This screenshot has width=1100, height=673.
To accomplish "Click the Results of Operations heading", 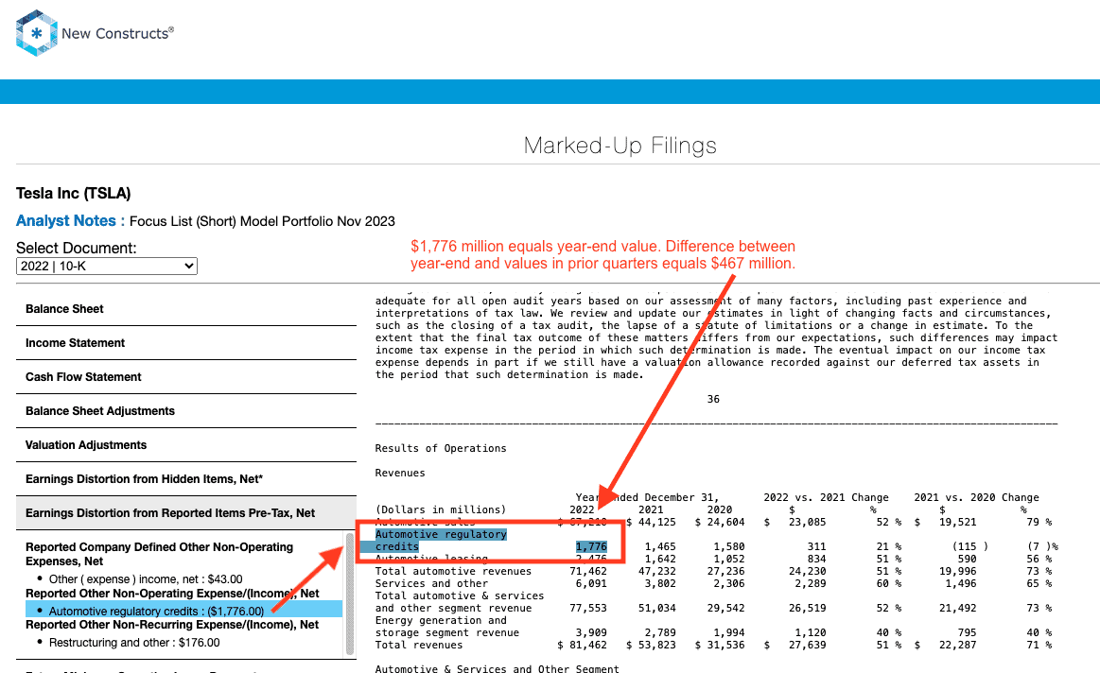I will coord(441,449).
